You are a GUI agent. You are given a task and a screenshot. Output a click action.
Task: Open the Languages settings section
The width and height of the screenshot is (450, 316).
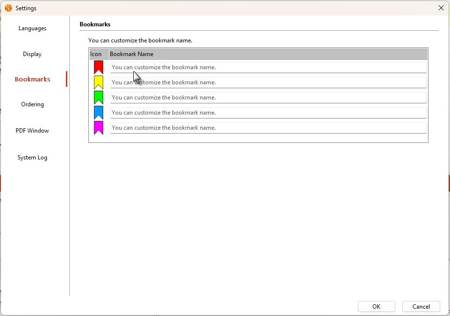pyautogui.click(x=32, y=28)
